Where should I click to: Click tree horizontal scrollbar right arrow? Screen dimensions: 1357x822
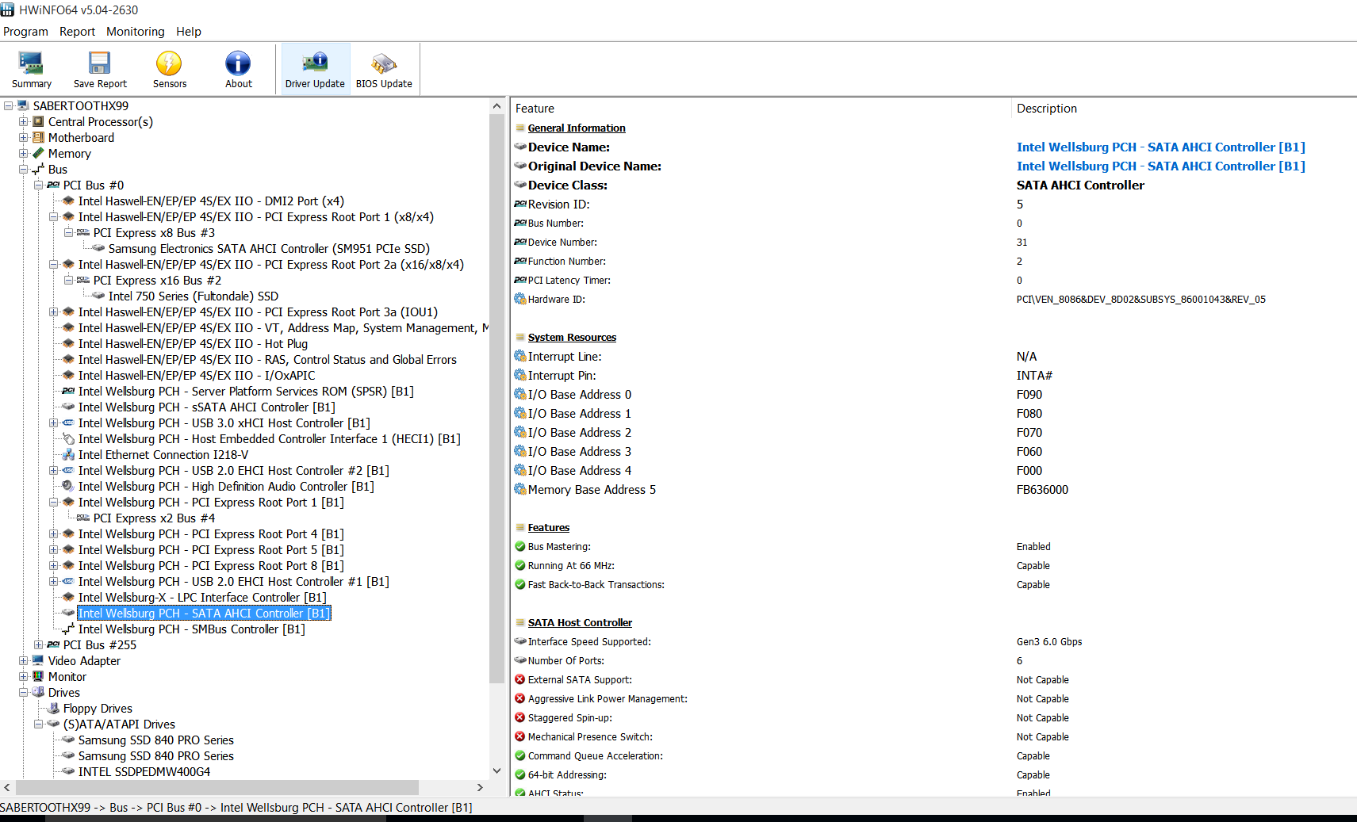(x=480, y=787)
